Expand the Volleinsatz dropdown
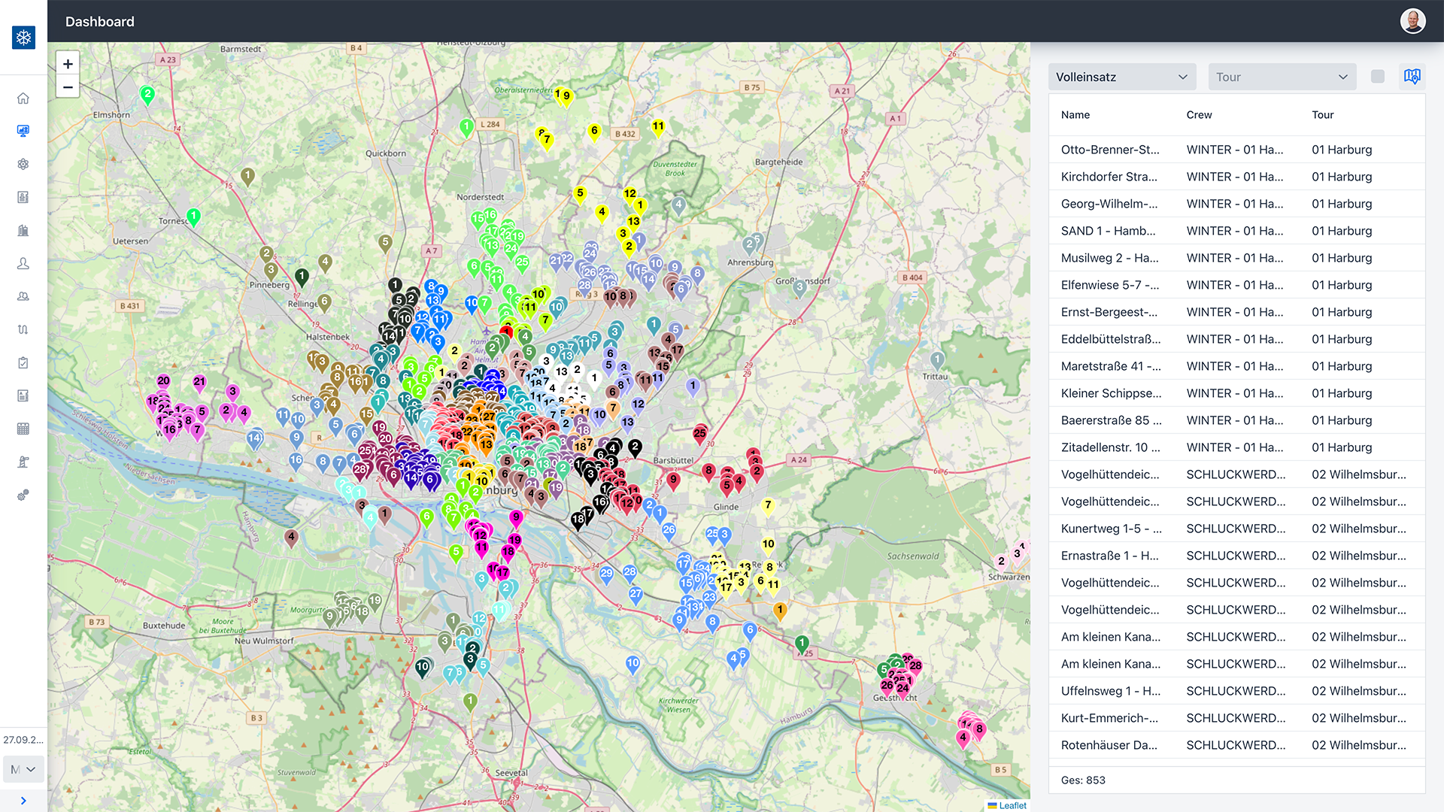 click(1121, 77)
